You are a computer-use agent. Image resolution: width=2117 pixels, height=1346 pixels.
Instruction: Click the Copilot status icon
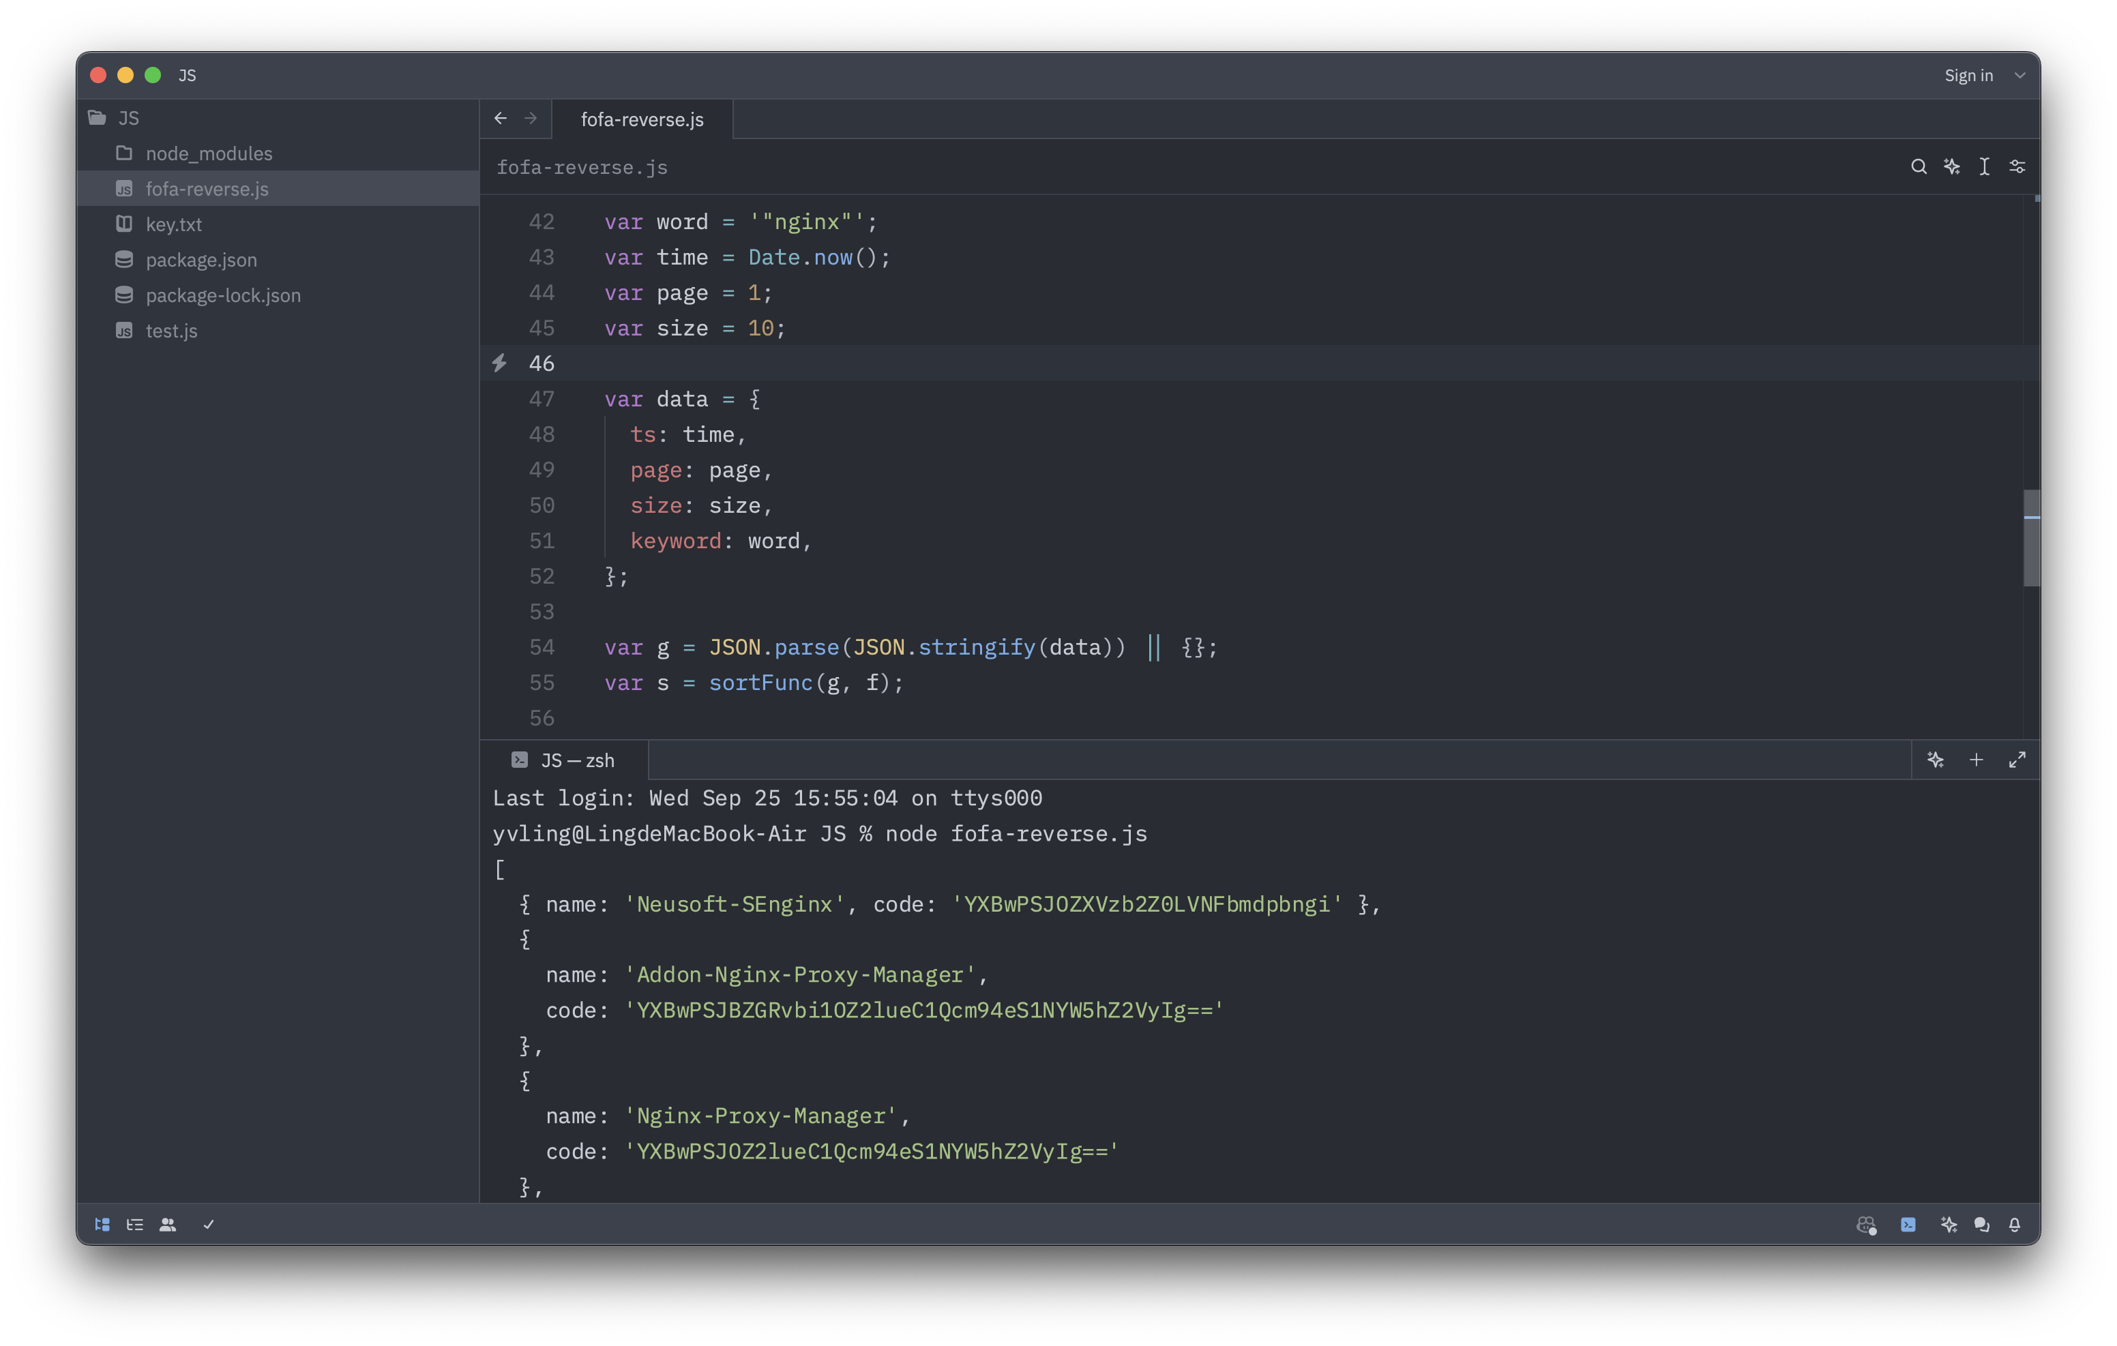[x=1865, y=1225]
